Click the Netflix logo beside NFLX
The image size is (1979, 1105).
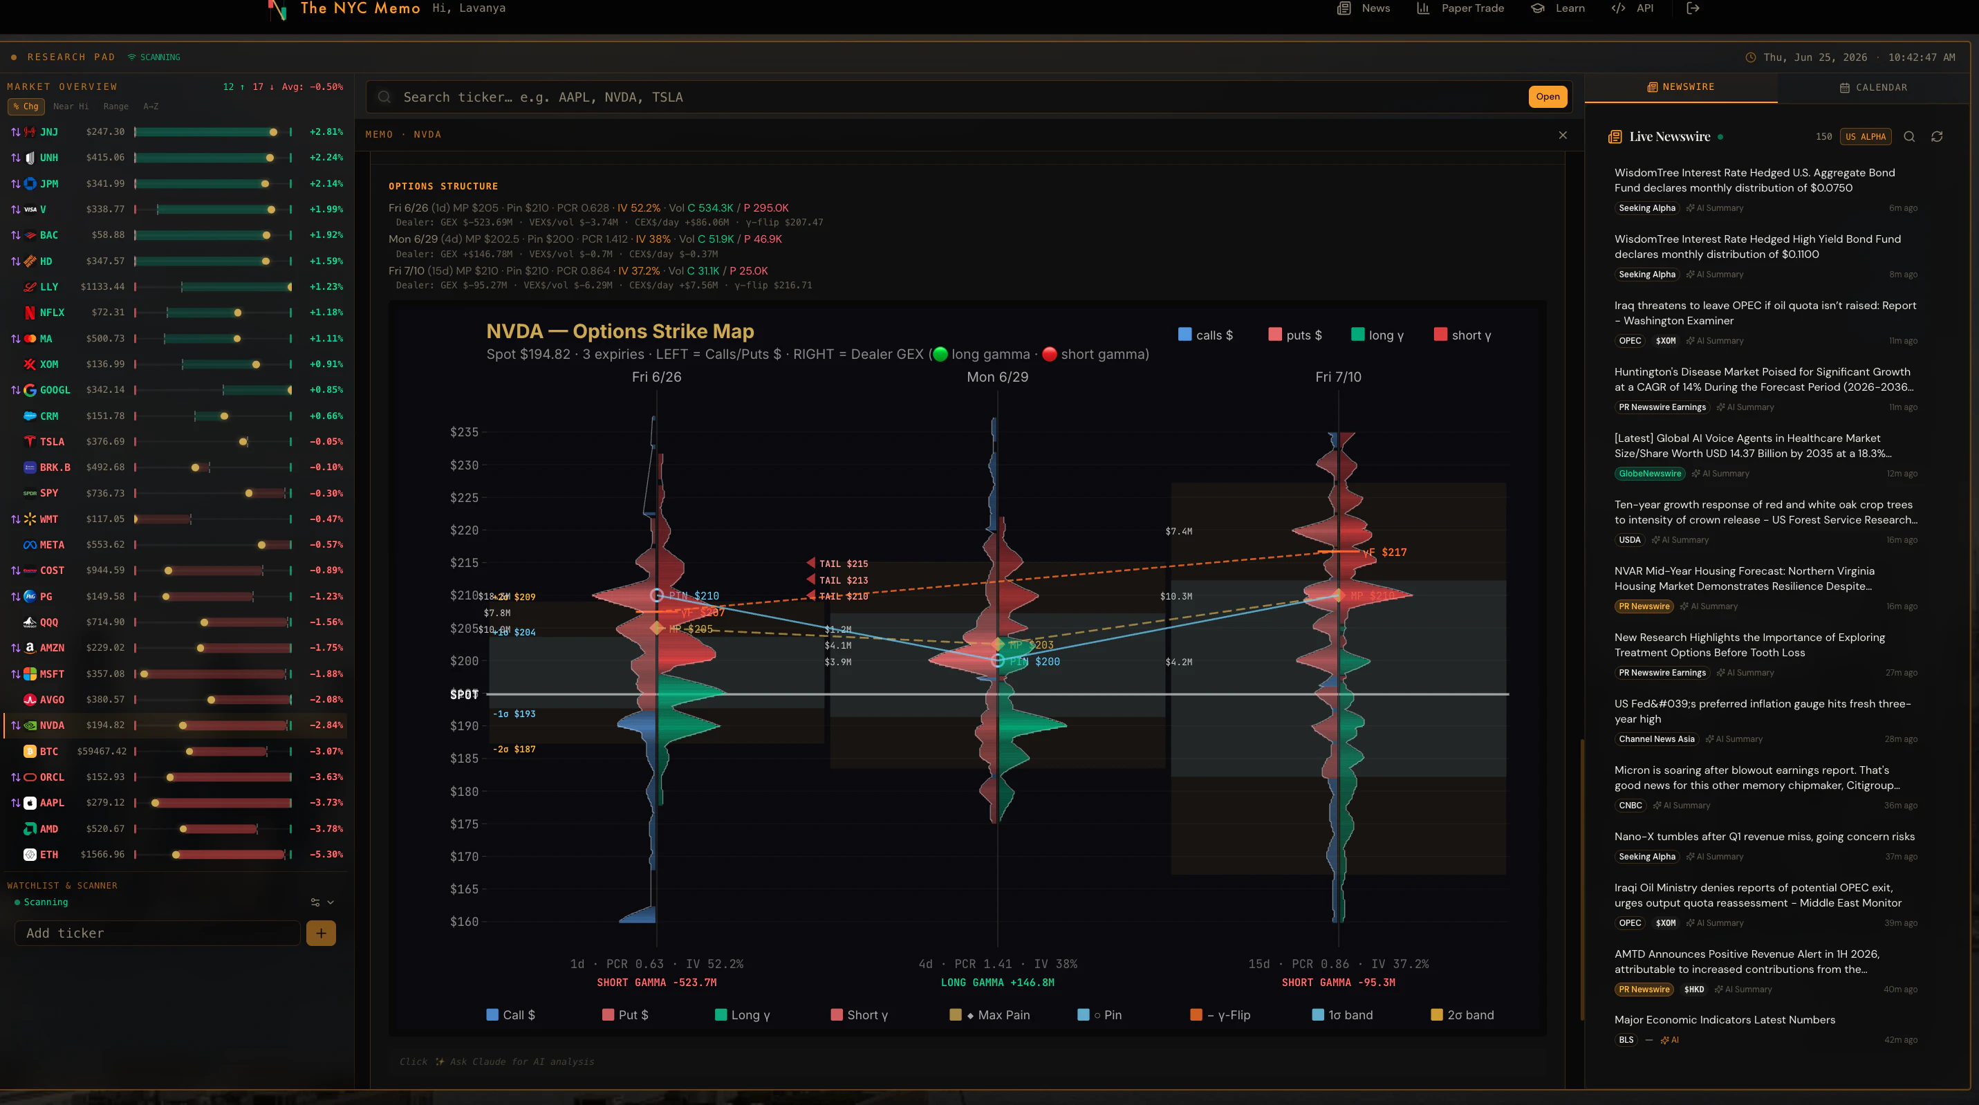(30, 313)
